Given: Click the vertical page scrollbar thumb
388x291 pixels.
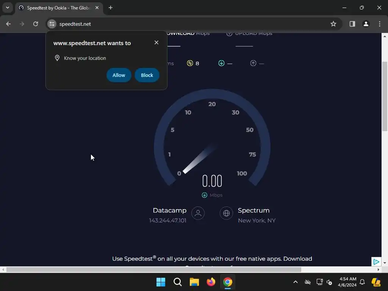Looking at the screenshot, I should [x=385, y=97].
